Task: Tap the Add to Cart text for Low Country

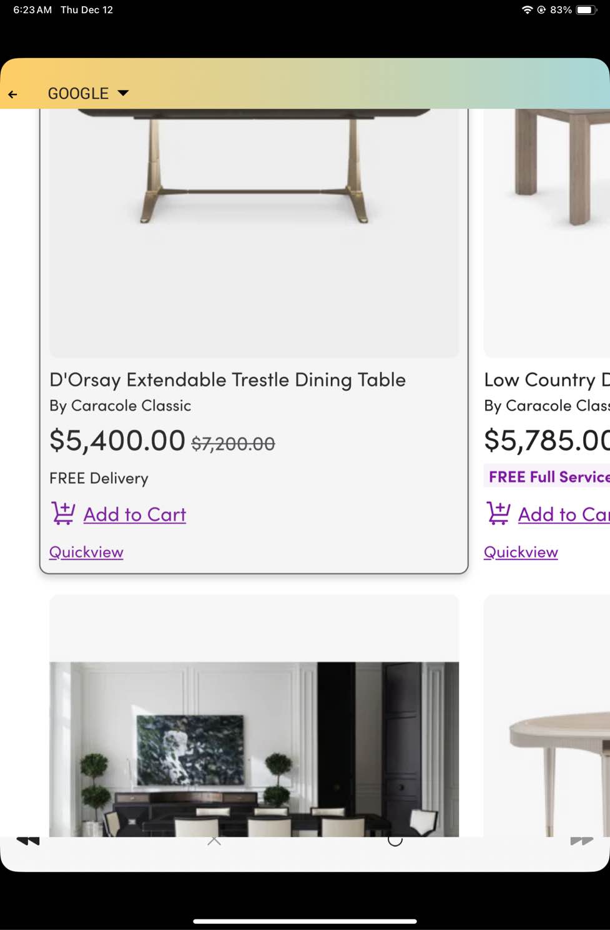Action: point(563,514)
